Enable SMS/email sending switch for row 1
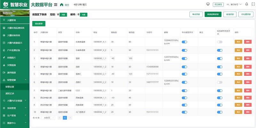 click(220, 42)
